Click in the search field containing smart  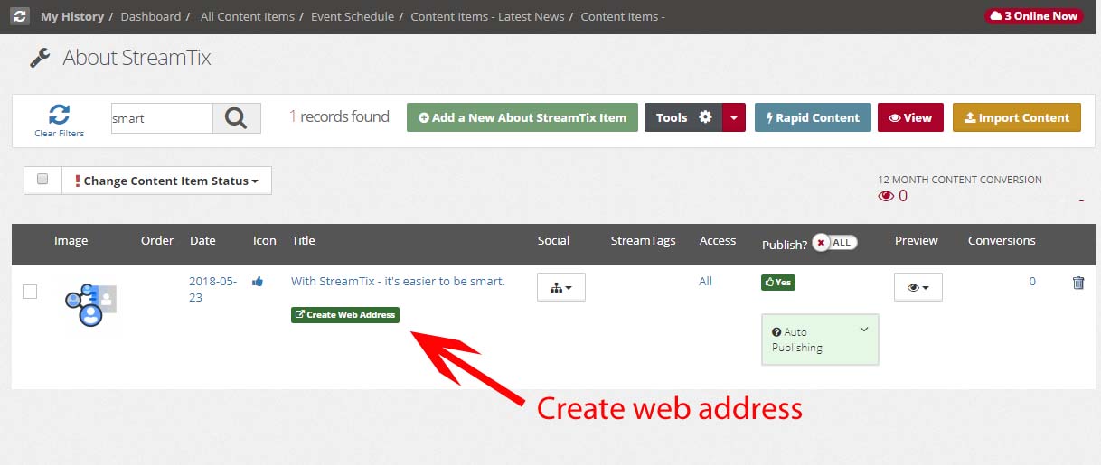coord(162,118)
